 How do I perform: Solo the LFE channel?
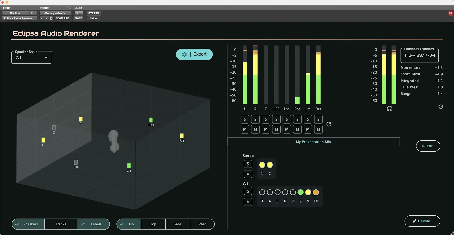(x=276, y=119)
